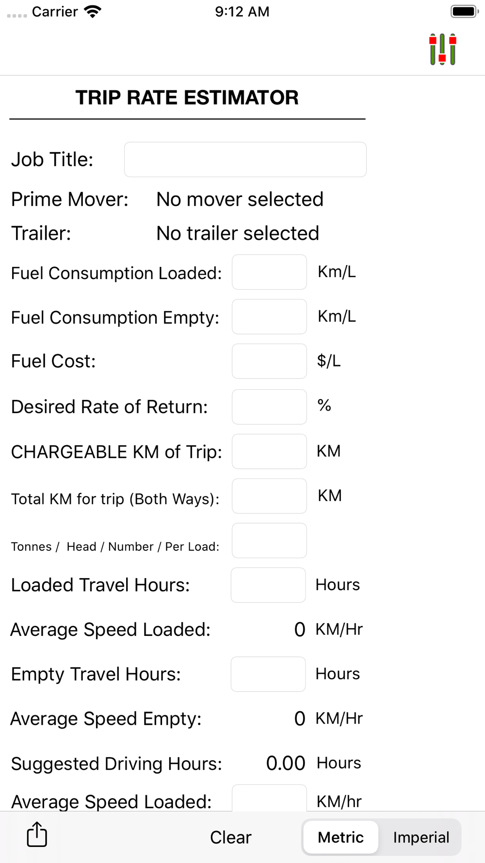Choose a prime mover from No mover selected
The image size is (485, 863).
coord(240,199)
